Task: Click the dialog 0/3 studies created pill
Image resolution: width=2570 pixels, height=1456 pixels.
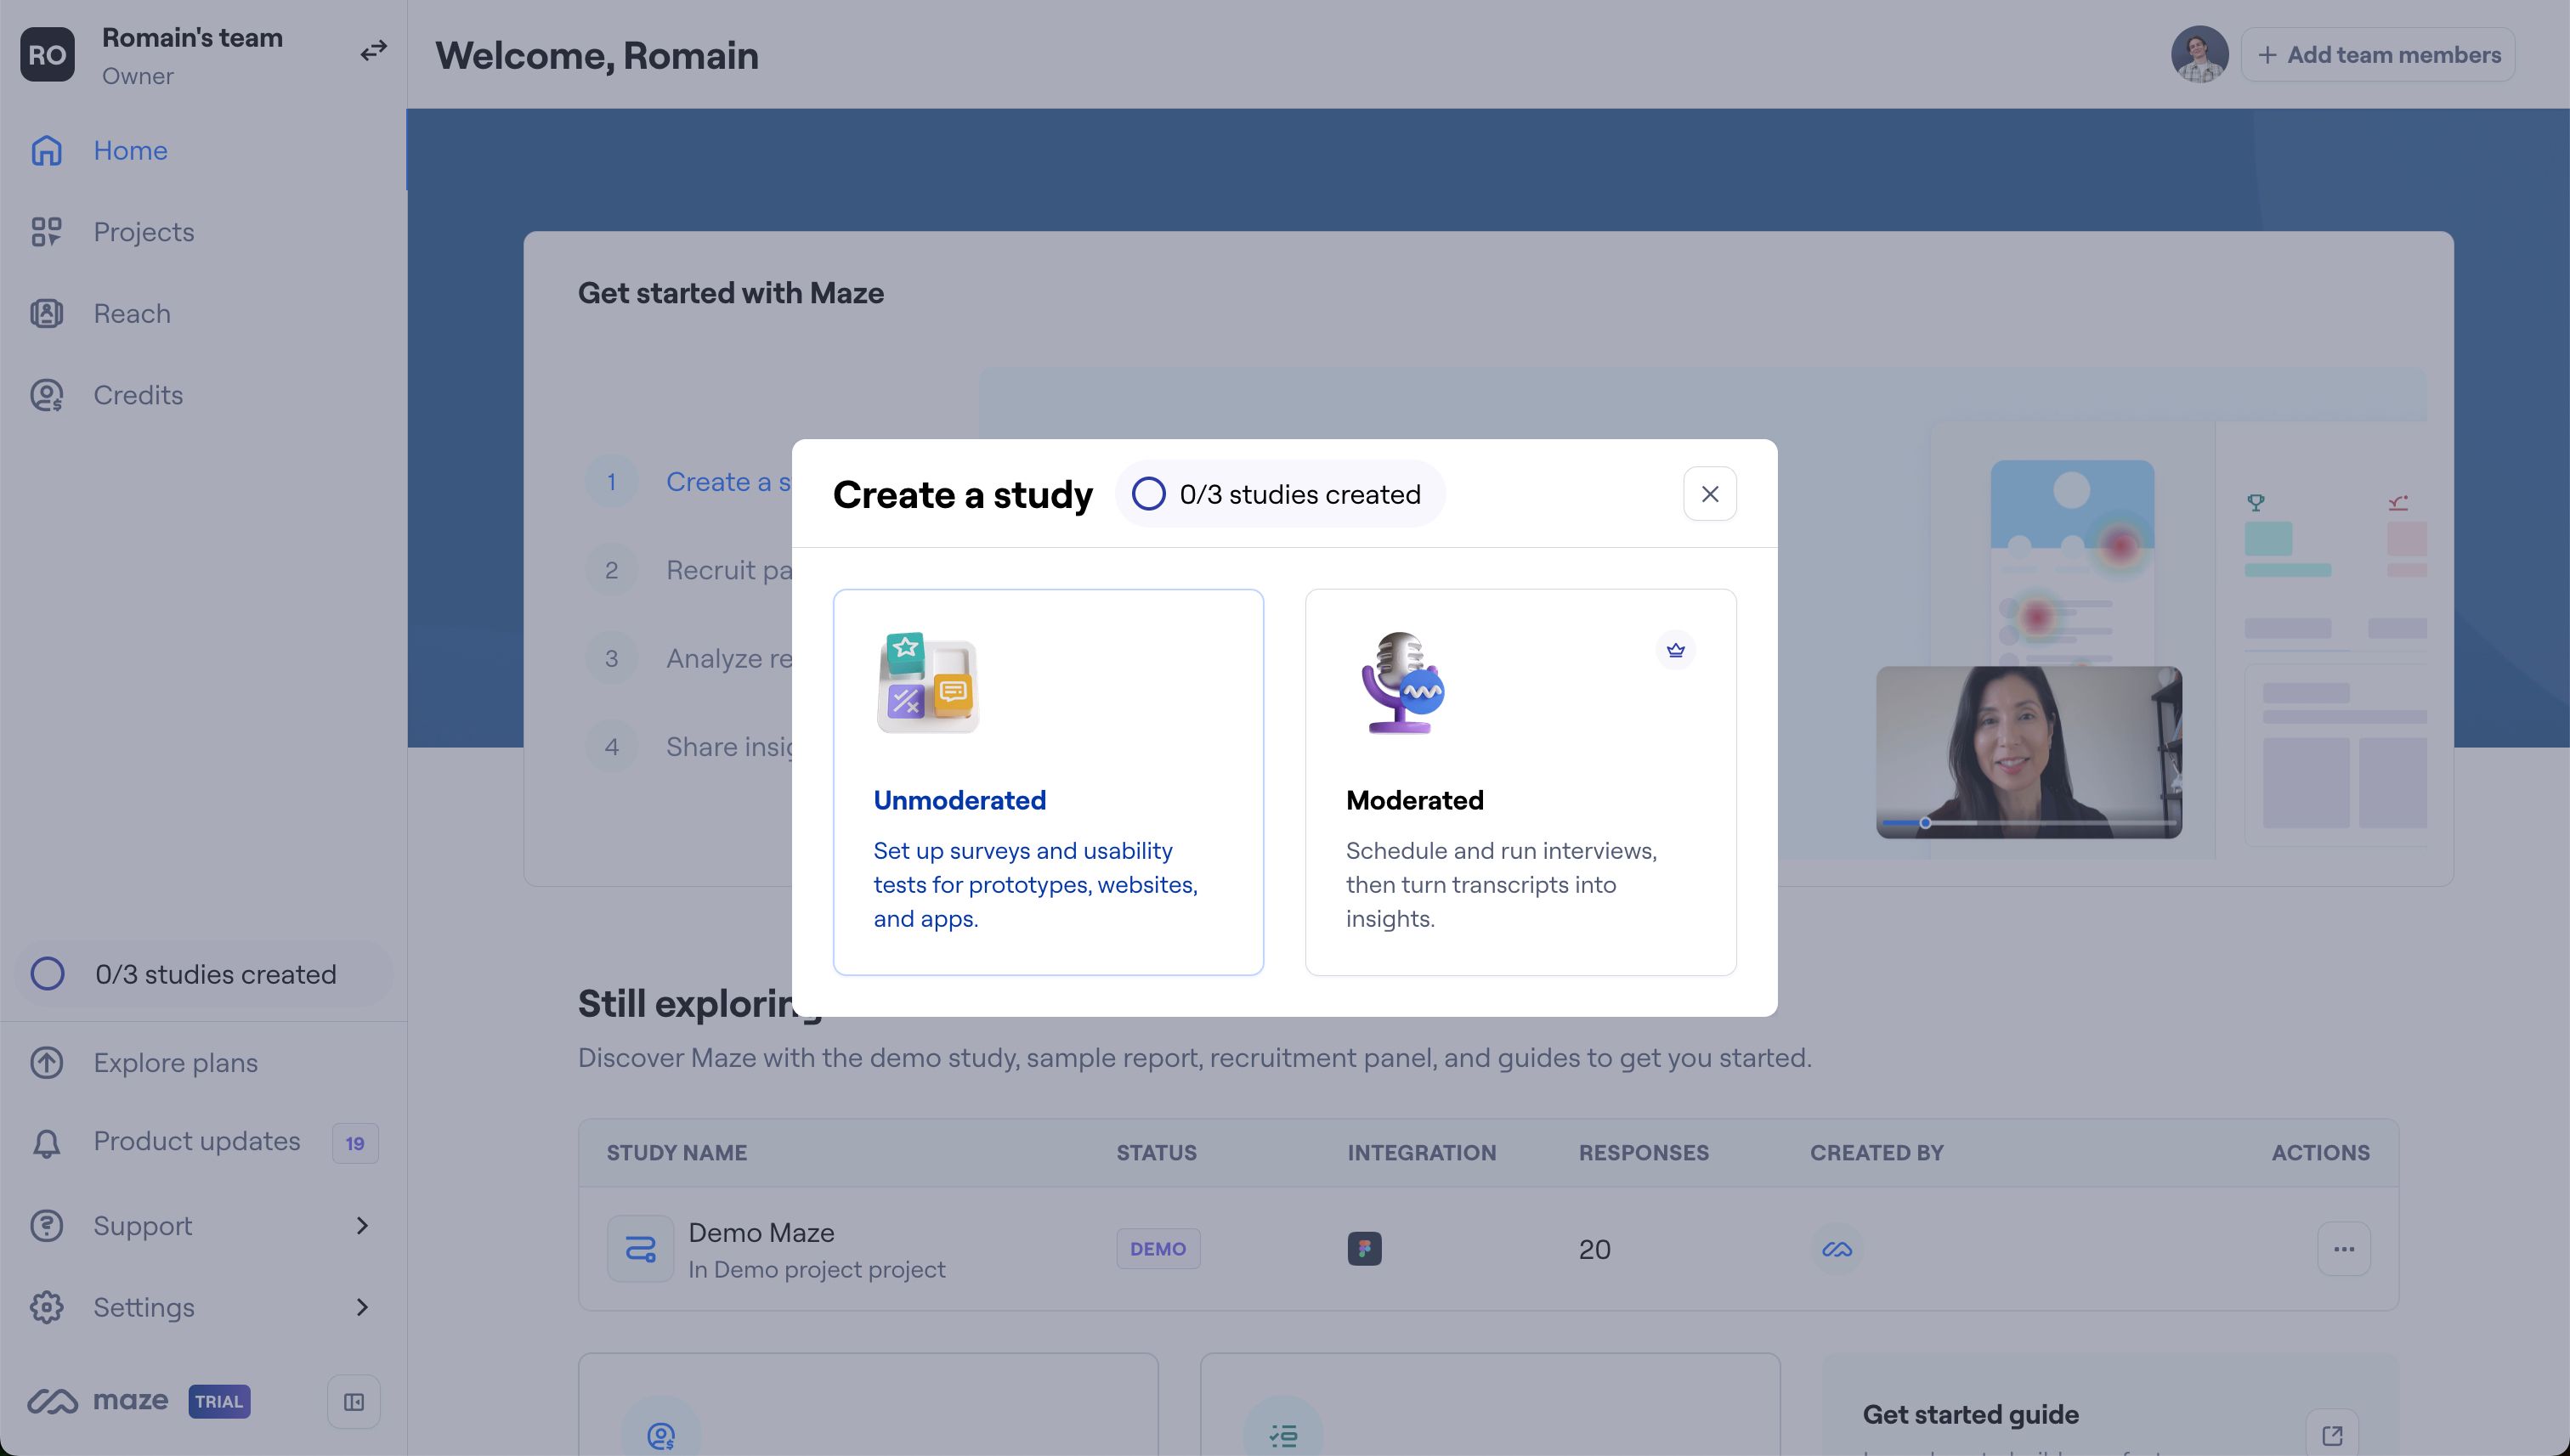Action: point(1280,494)
